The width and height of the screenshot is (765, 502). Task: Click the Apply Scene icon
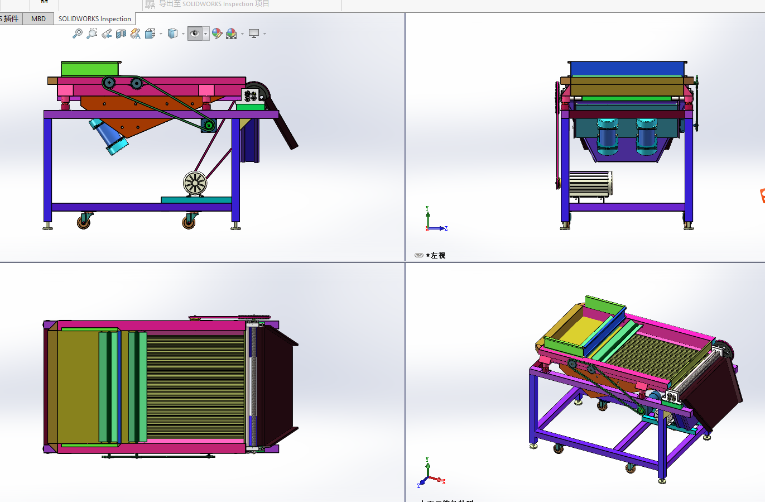coord(232,34)
